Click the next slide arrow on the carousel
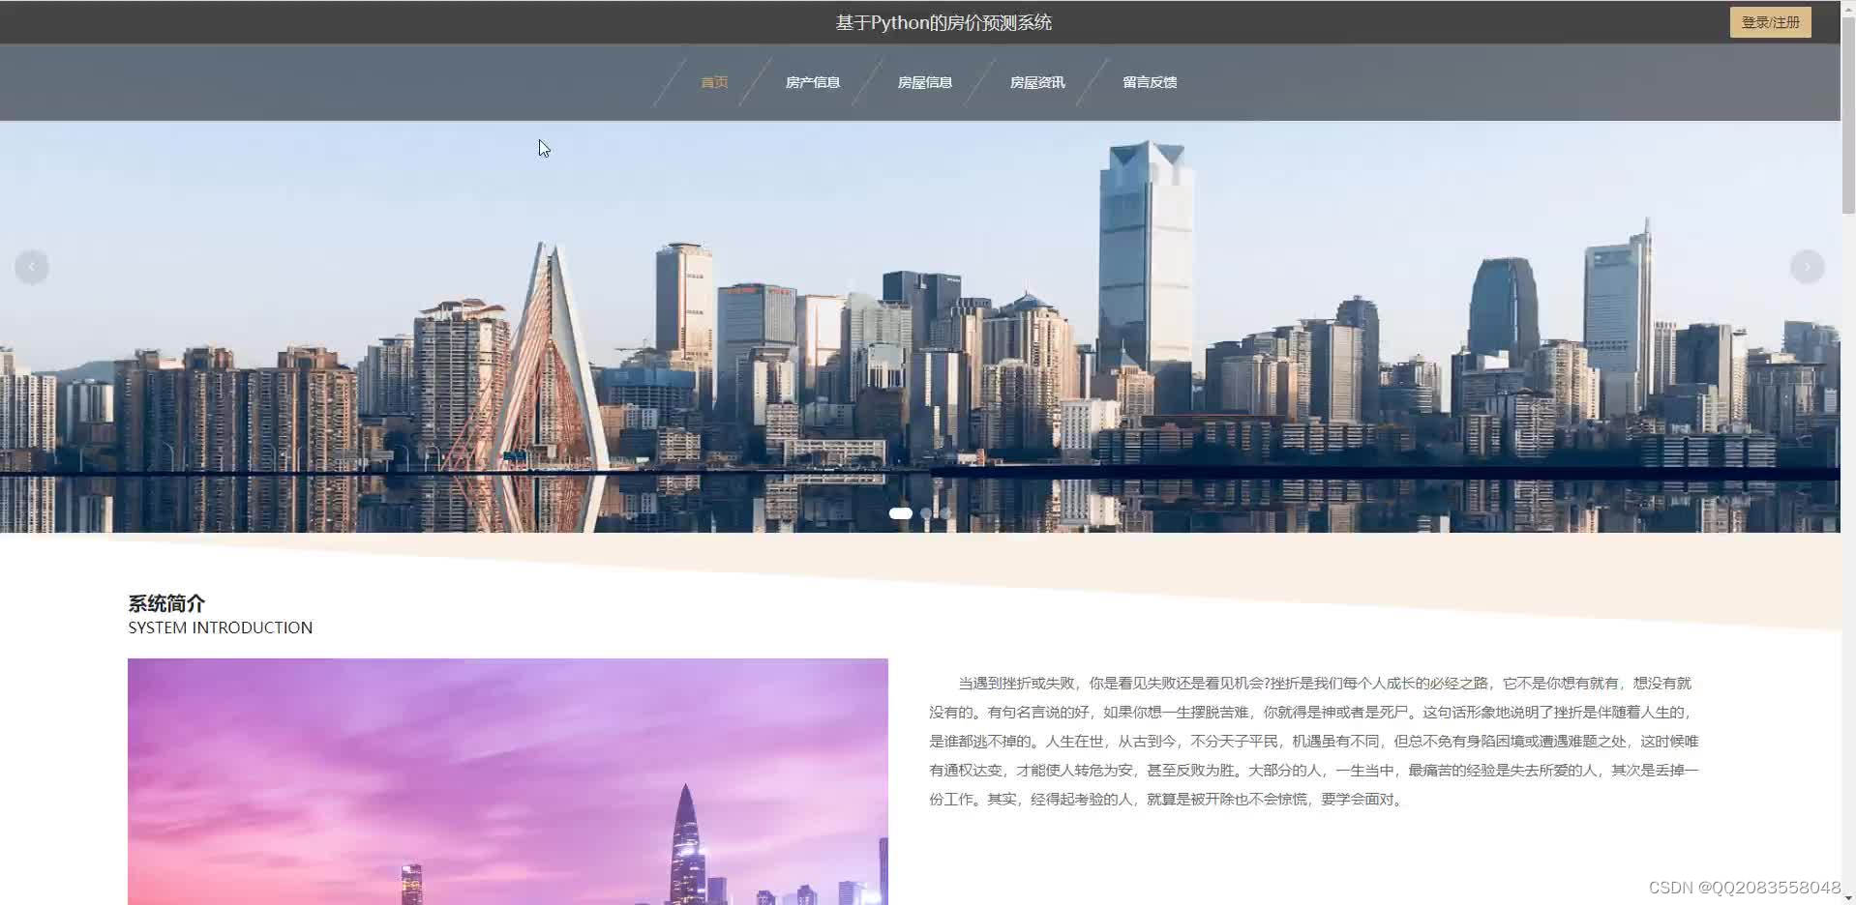This screenshot has width=1856, height=905. click(x=1806, y=266)
